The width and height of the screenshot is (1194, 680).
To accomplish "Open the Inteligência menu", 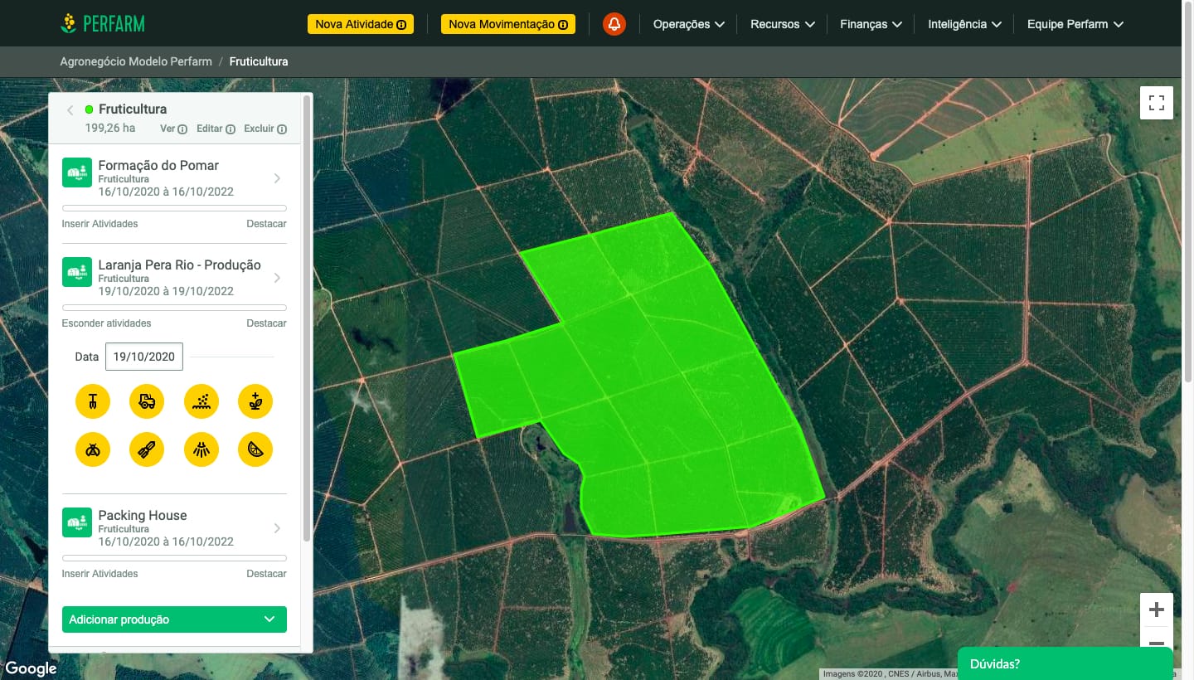I will pyautogui.click(x=964, y=24).
